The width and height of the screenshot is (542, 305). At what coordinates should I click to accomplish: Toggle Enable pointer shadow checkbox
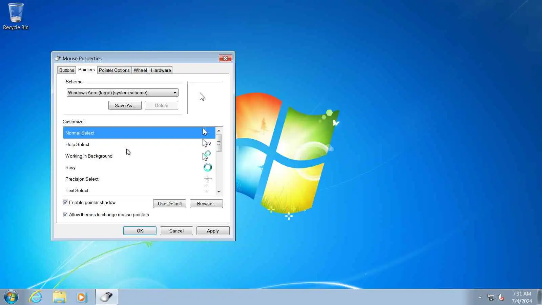point(65,202)
